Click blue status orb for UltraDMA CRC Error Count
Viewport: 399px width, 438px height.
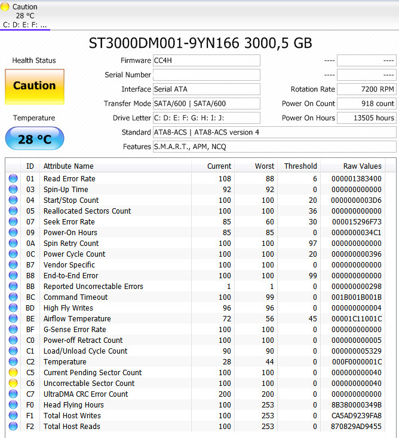click(13, 394)
